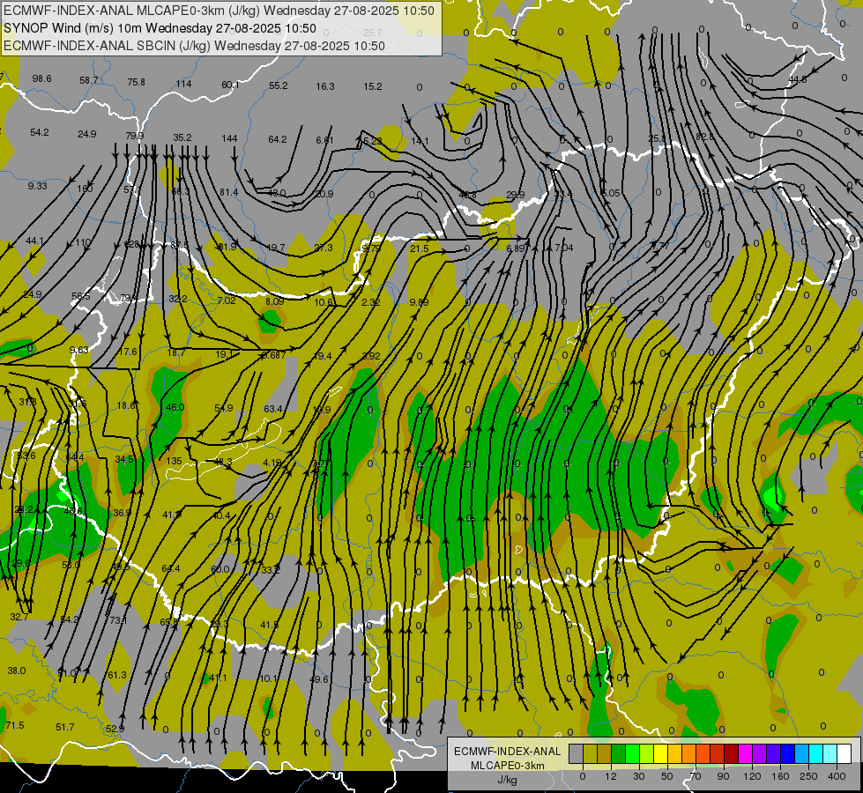Click the map value 75.8
Image resolution: width=863 pixels, height=793 pixels.
136,82
